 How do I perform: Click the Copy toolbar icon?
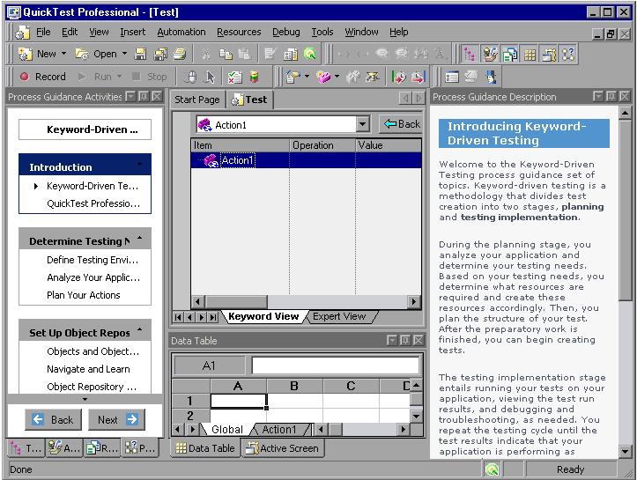(226, 54)
